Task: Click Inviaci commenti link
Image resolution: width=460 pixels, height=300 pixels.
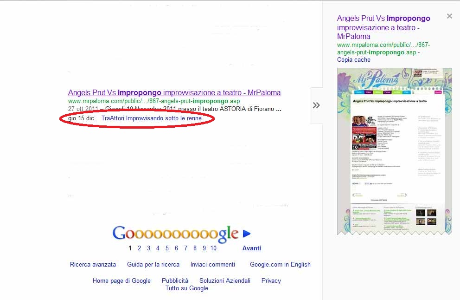Action: [212, 265]
